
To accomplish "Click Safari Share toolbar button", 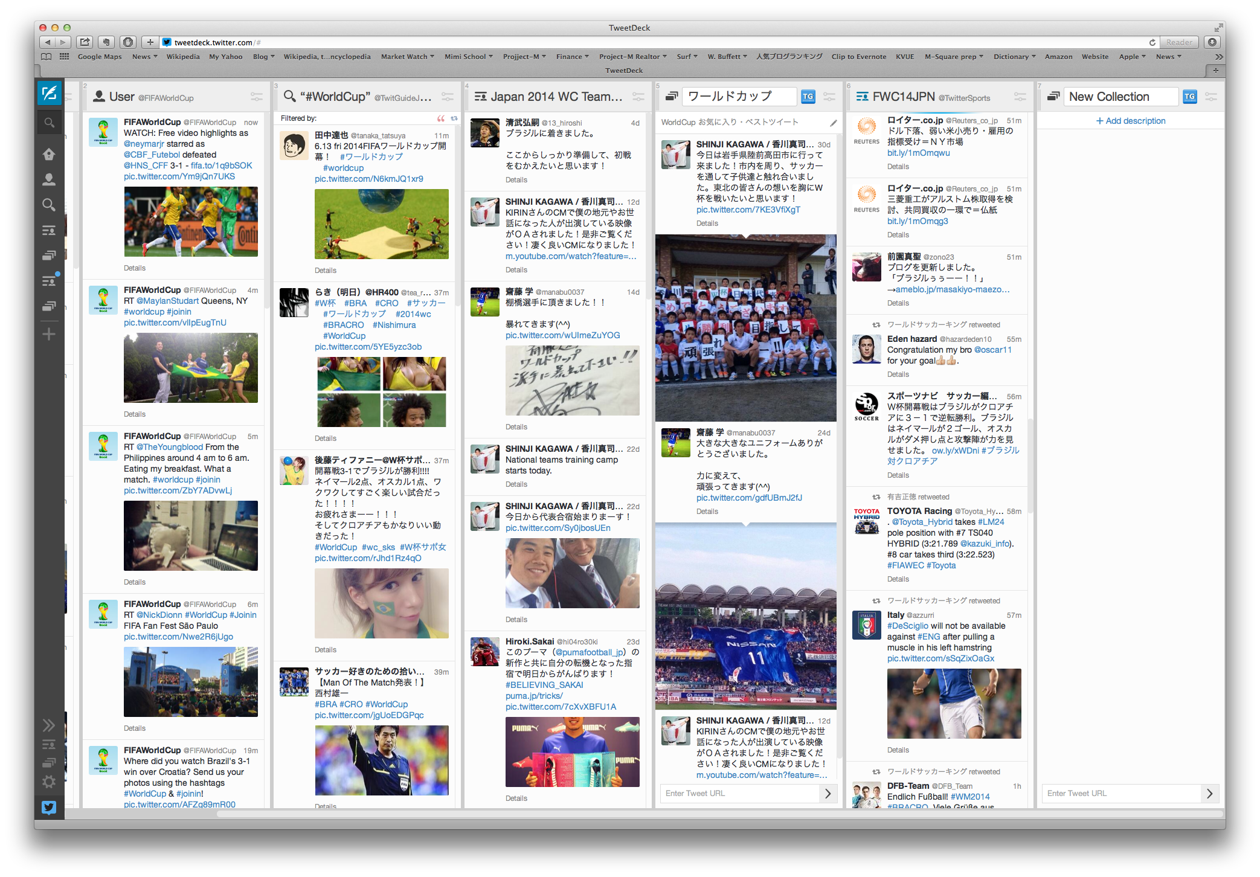I will (x=85, y=42).
